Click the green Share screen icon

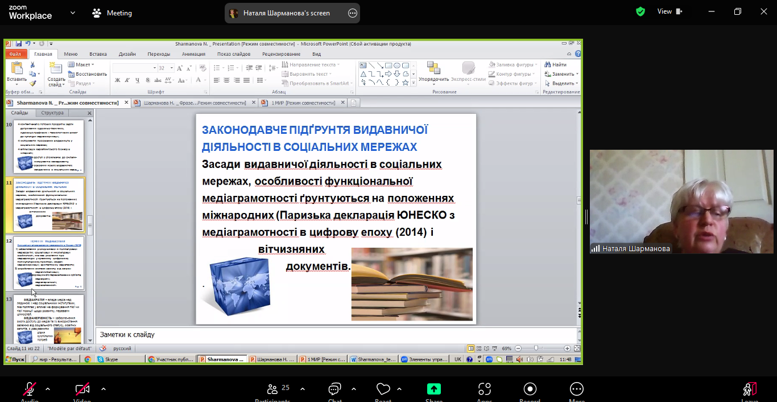point(434,389)
